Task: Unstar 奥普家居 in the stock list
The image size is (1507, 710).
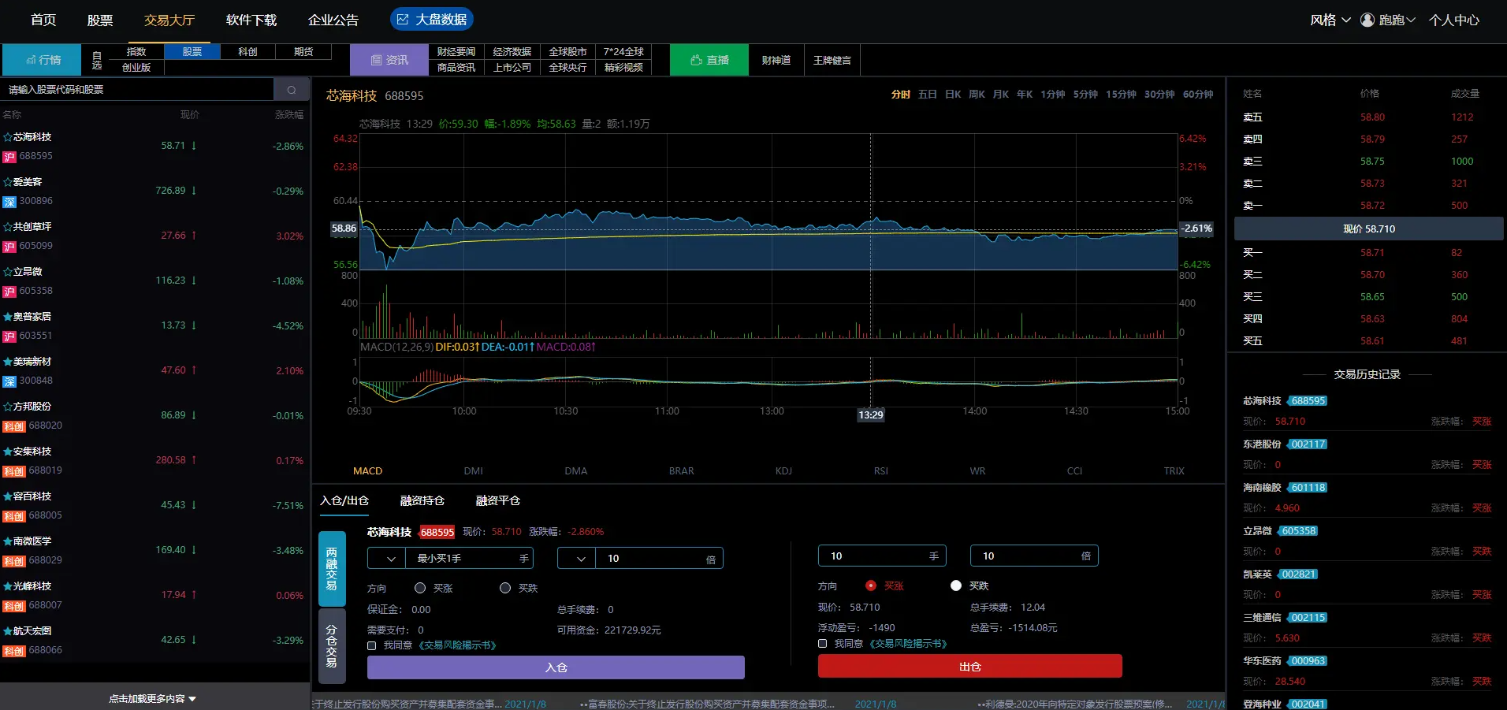Action: [x=8, y=317]
